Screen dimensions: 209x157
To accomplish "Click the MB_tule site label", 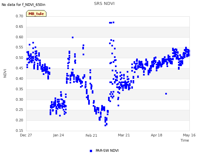I will click(36, 14).
